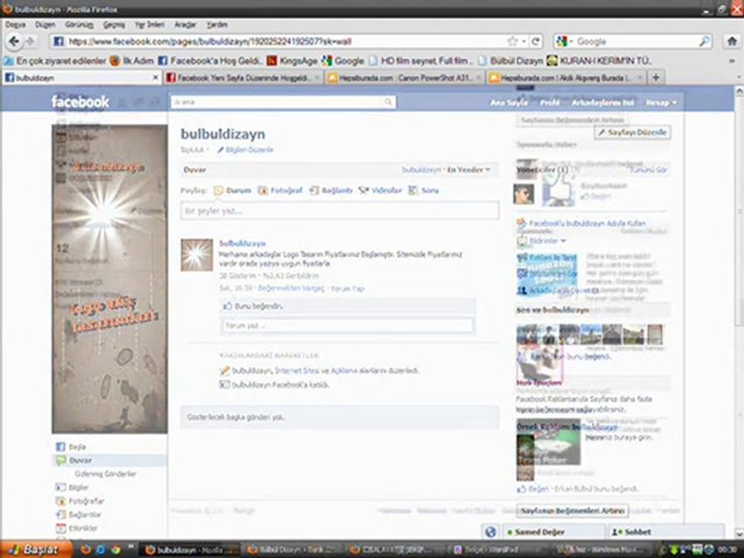Open Hesap account dropdown
The height and width of the screenshot is (558, 744).
click(x=661, y=102)
